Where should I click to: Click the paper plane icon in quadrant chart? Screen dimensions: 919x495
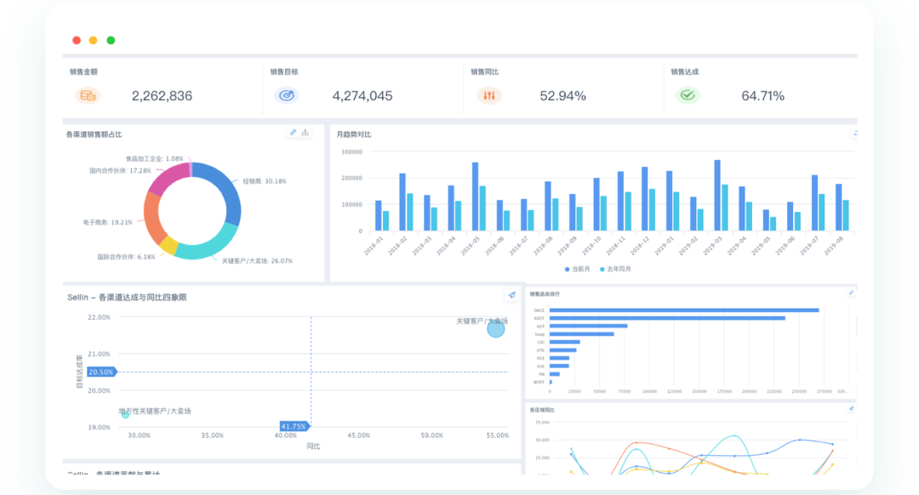click(x=511, y=295)
